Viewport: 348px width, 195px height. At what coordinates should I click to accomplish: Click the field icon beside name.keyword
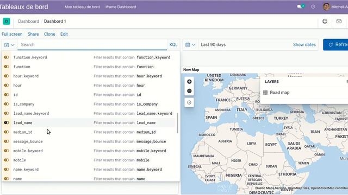pos(7,170)
